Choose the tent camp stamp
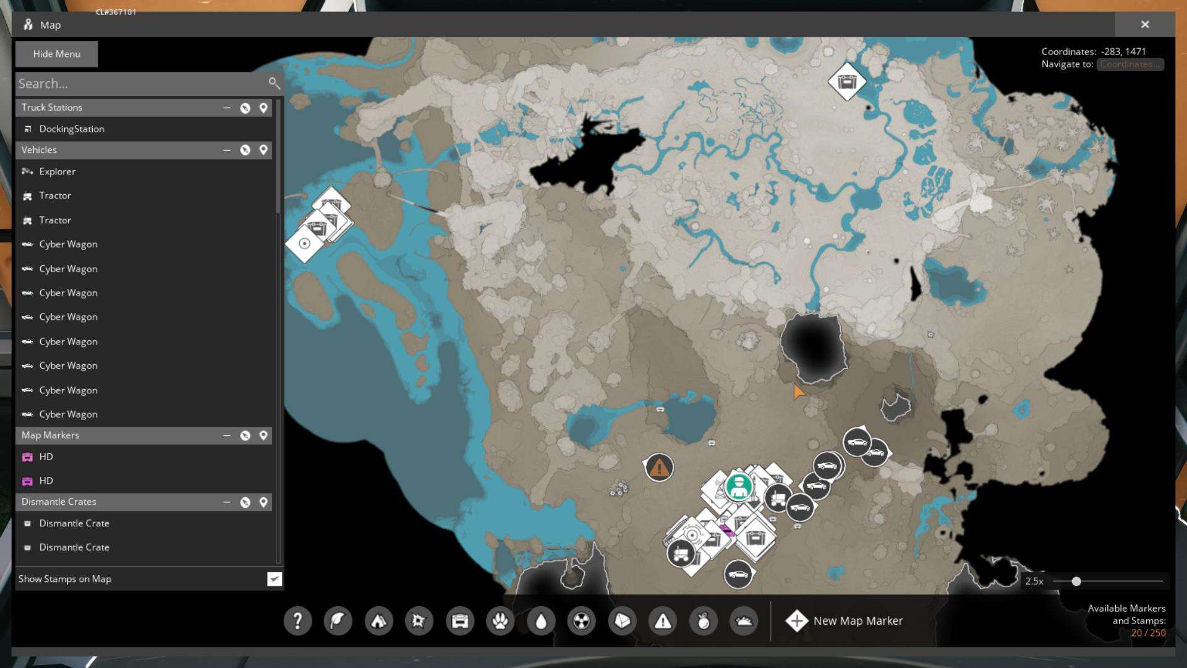This screenshot has width=1187, height=668. click(x=378, y=620)
